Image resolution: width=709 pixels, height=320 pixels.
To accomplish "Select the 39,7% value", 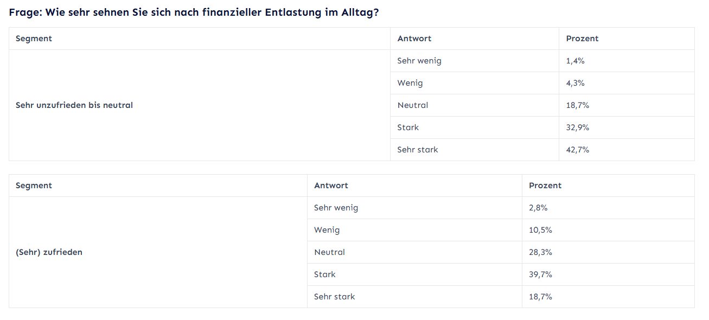I will pyautogui.click(x=540, y=274).
